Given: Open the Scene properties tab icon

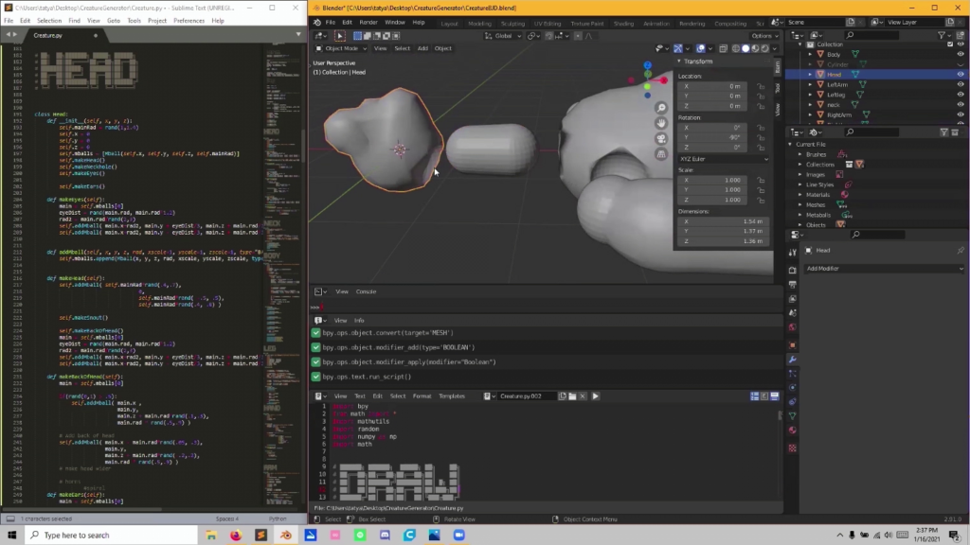Looking at the screenshot, I should point(793,312).
